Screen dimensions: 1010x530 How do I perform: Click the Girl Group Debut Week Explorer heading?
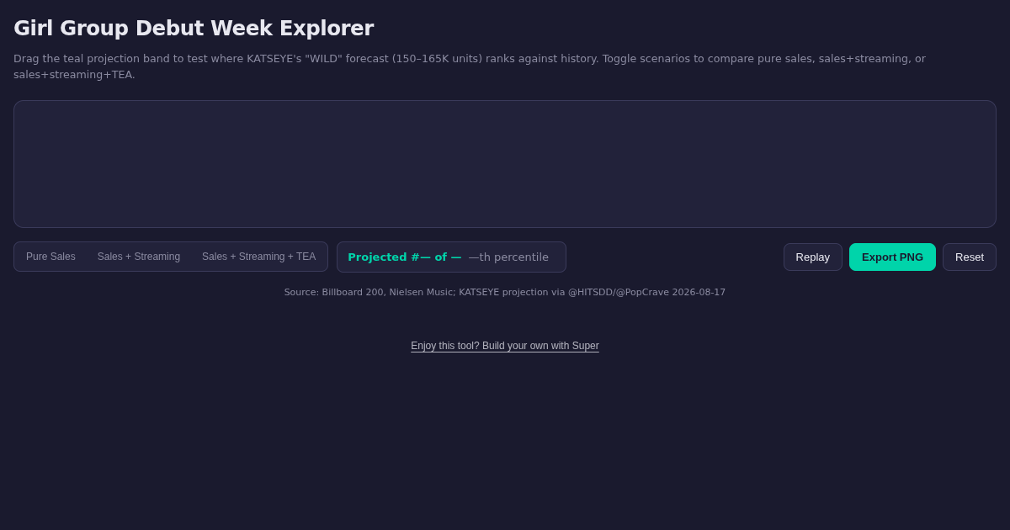pos(194,29)
